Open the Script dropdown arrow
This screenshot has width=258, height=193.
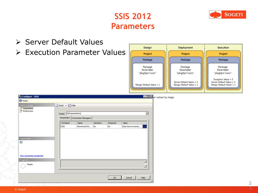point(66,106)
